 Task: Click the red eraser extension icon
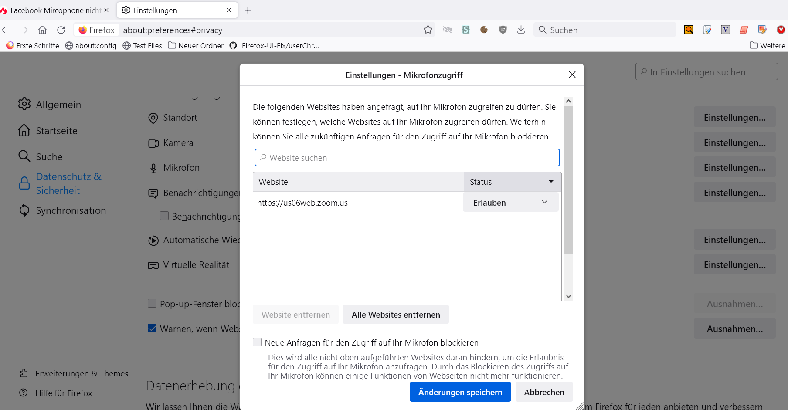coord(744,30)
